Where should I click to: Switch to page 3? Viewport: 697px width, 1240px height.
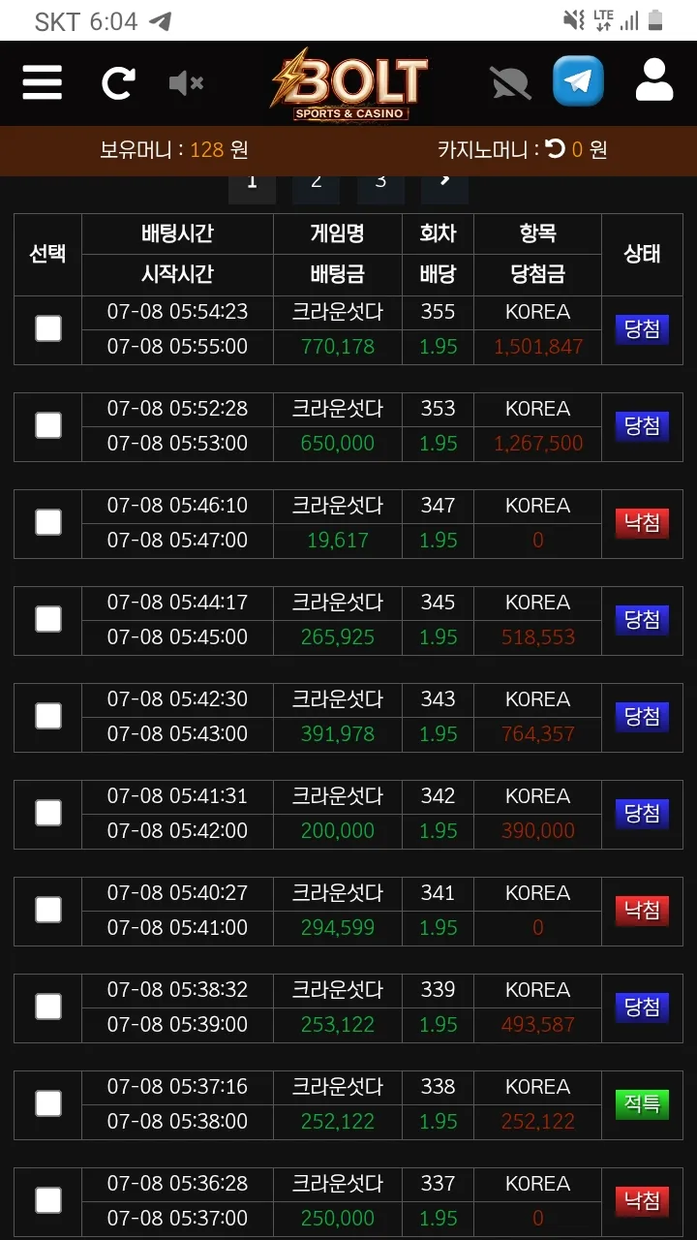pos(381,182)
